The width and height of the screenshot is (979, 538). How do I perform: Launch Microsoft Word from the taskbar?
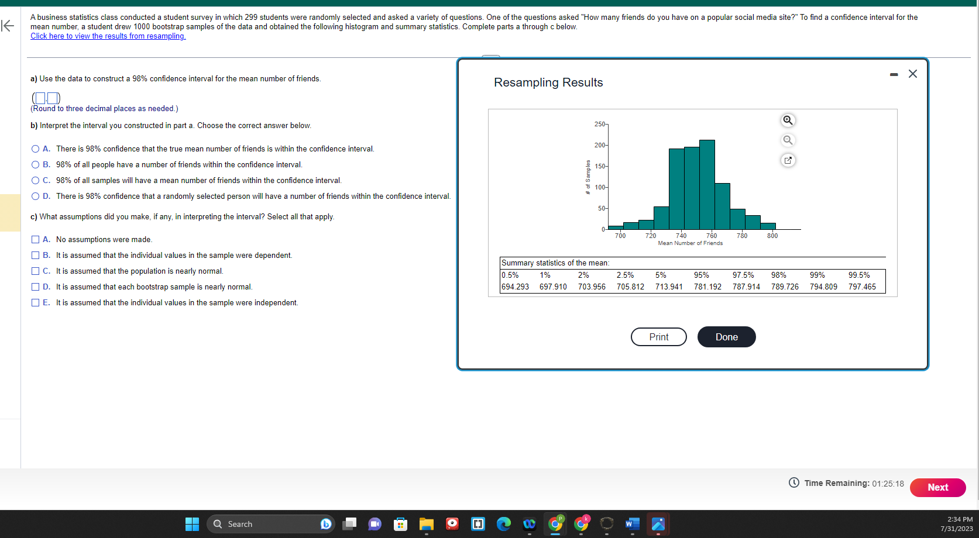632,524
